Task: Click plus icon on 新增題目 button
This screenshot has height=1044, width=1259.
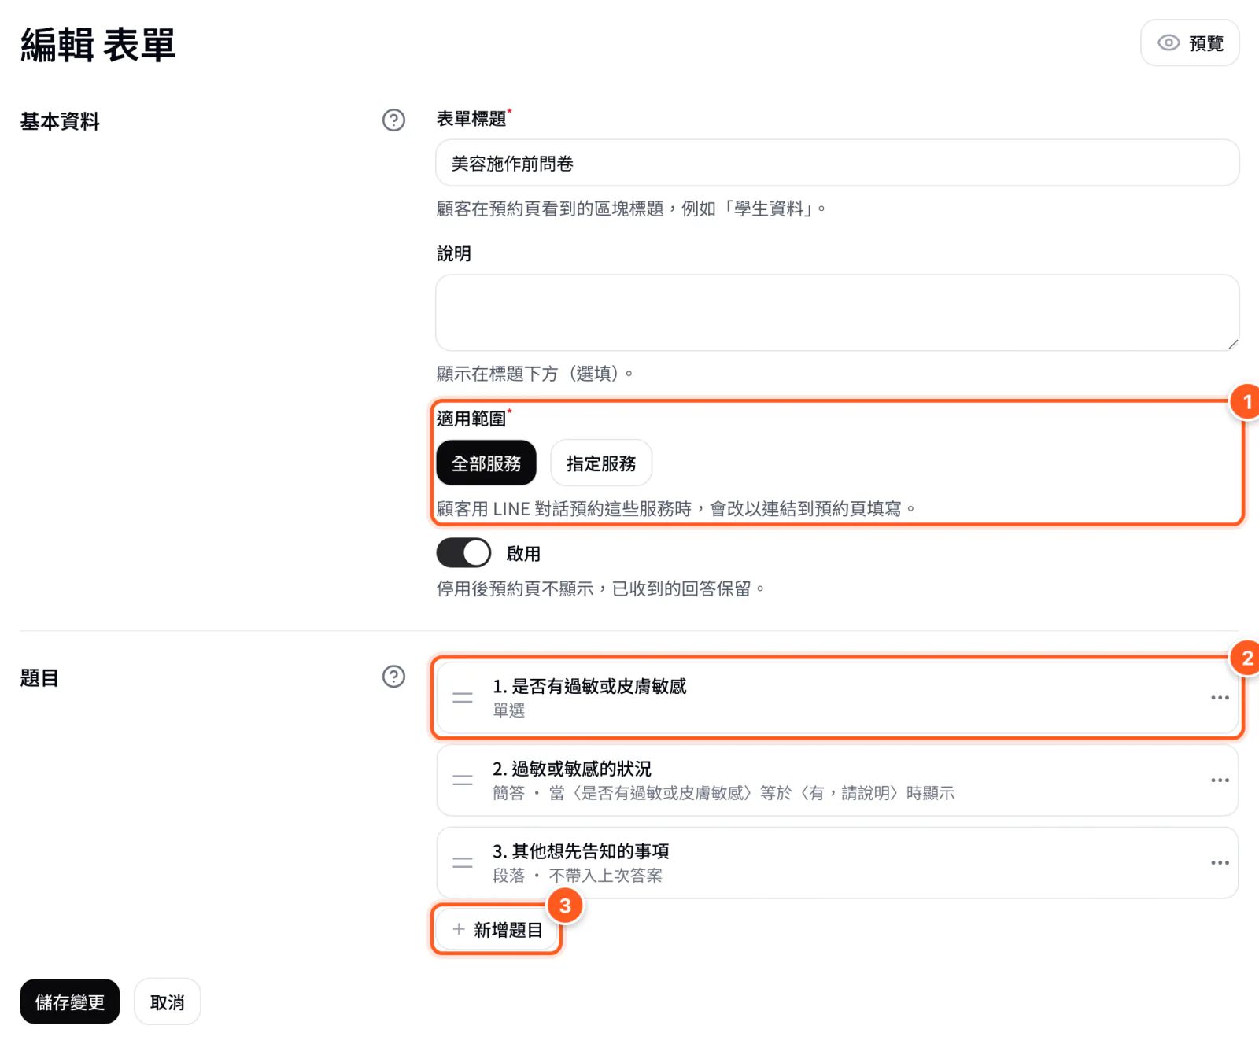Action: coord(459,929)
